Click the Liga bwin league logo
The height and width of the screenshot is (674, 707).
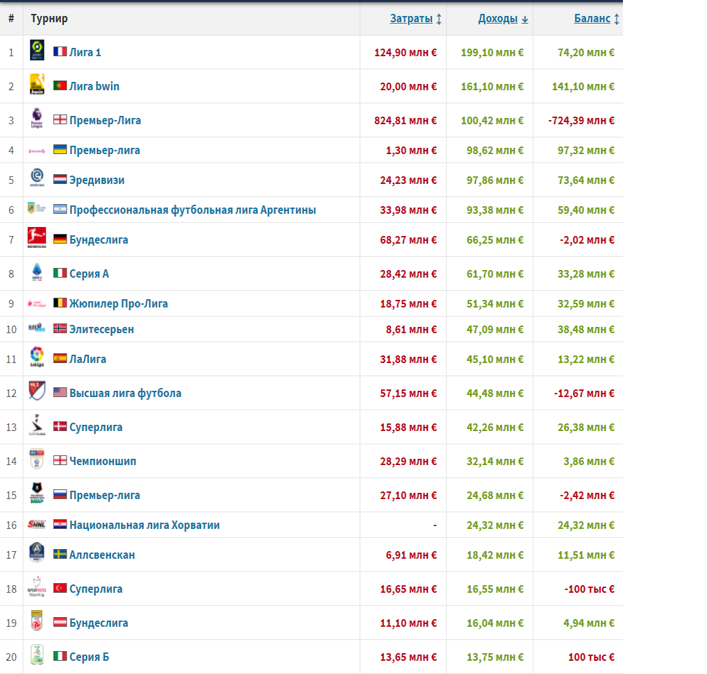click(x=37, y=84)
